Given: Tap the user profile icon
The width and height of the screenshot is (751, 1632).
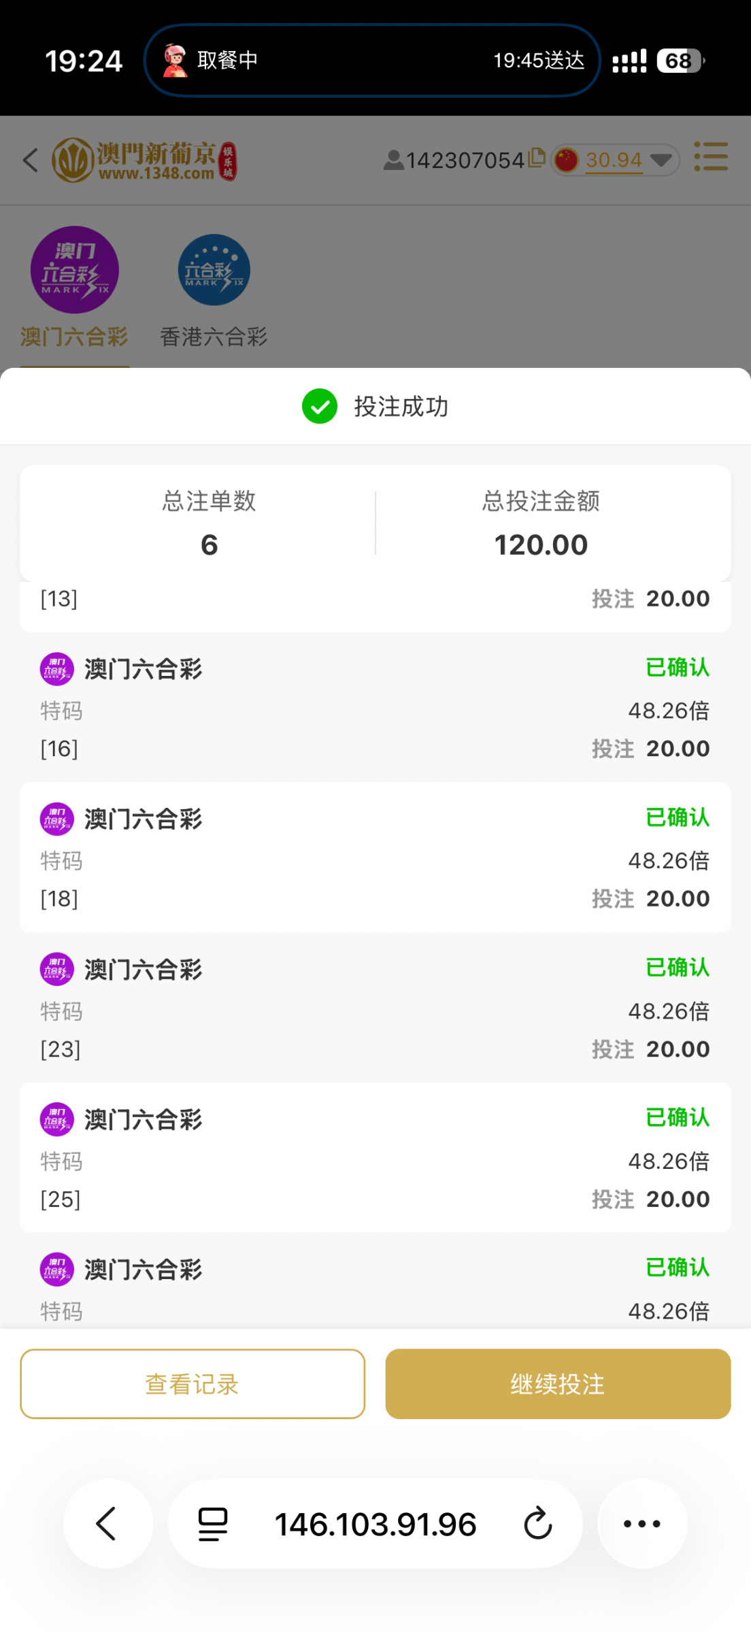Looking at the screenshot, I should point(393,160).
